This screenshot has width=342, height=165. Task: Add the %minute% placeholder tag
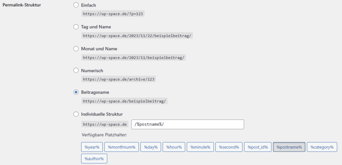(x=200, y=147)
